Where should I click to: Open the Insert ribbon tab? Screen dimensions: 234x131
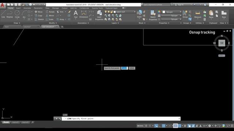(18, 8)
